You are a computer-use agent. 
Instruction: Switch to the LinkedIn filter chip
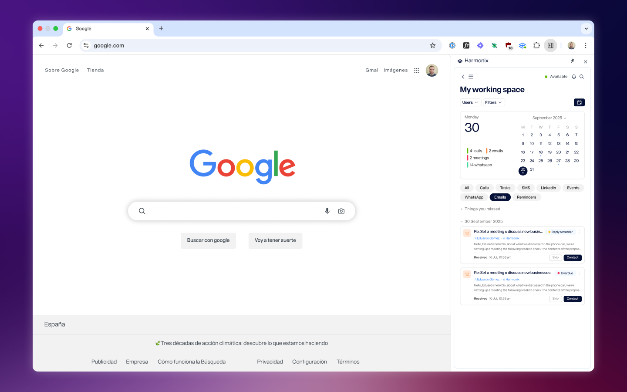coord(548,188)
